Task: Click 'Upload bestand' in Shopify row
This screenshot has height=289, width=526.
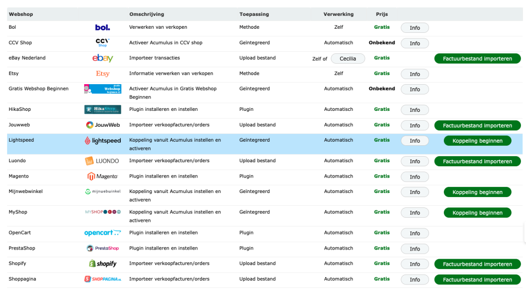Action: [257, 263]
